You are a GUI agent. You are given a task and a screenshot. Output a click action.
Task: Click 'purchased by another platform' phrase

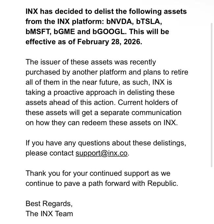point(76,72)
